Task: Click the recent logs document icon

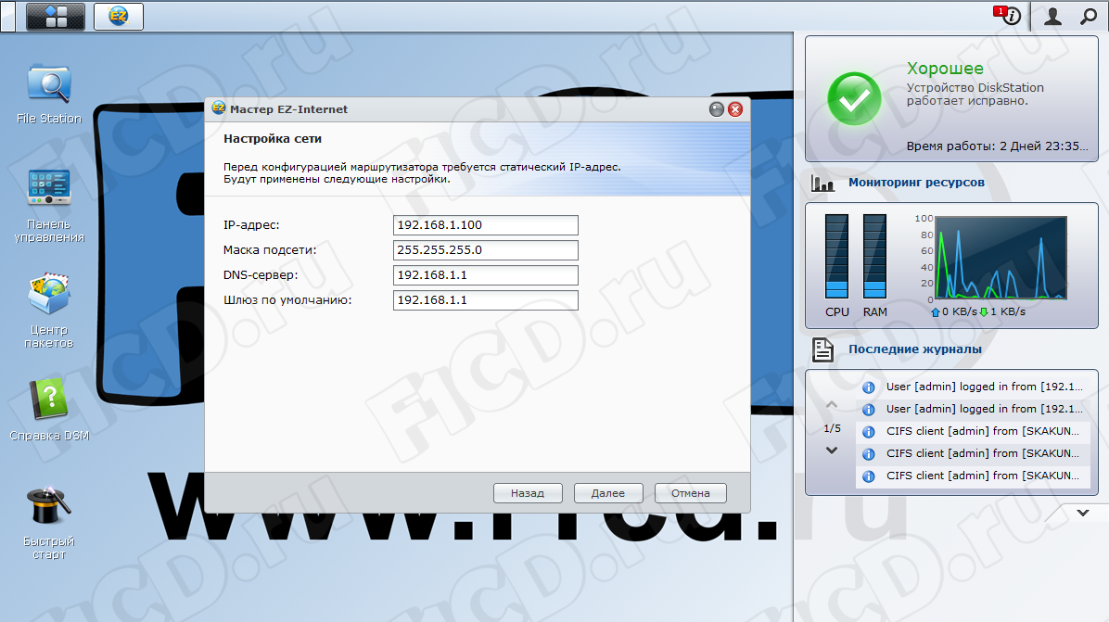Action: coord(822,349)
